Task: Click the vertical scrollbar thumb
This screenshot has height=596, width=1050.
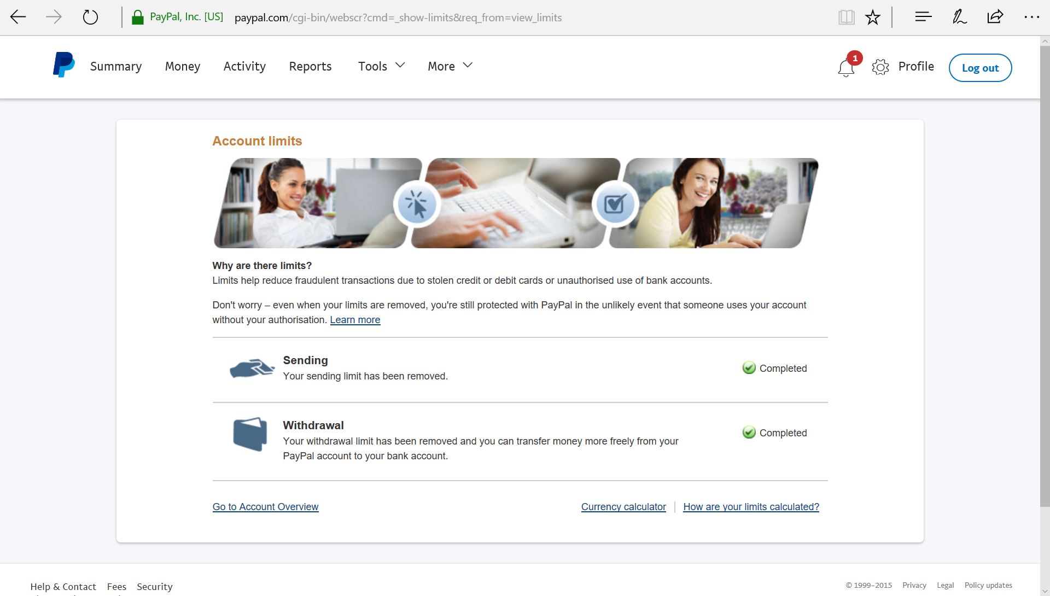Action: [x=1045, y=276]
